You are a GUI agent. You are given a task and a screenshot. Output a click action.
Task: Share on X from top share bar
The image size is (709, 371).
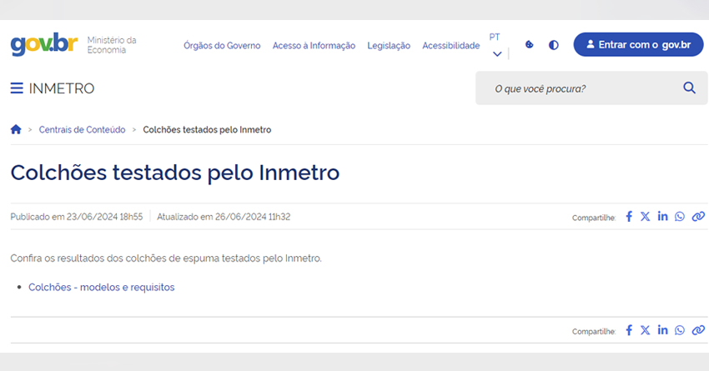click(646, 217)
